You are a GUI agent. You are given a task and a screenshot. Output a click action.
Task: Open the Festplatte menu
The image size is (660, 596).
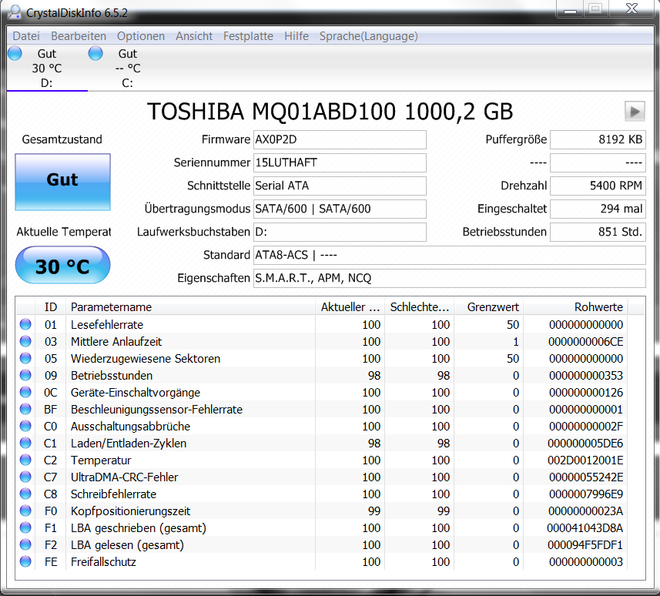tap(248, 36)
